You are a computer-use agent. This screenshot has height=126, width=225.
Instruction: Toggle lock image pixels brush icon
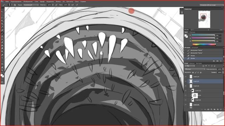point(195,72)
